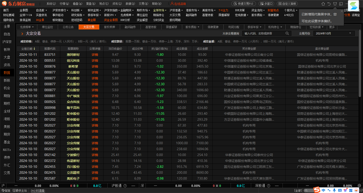Open the 帮助(H) menu
363x193 pixels.
pos(157,4)
